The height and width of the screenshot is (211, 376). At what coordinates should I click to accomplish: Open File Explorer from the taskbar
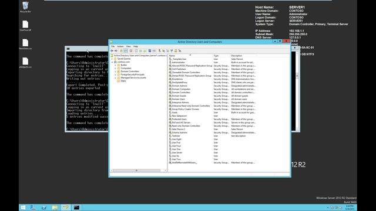coord(55,207)
